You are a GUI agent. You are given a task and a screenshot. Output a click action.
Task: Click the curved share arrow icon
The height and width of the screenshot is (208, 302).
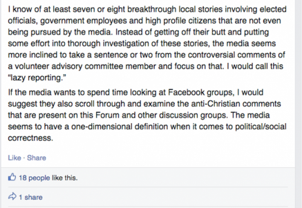pyautogui.click(x=12, y=197)
